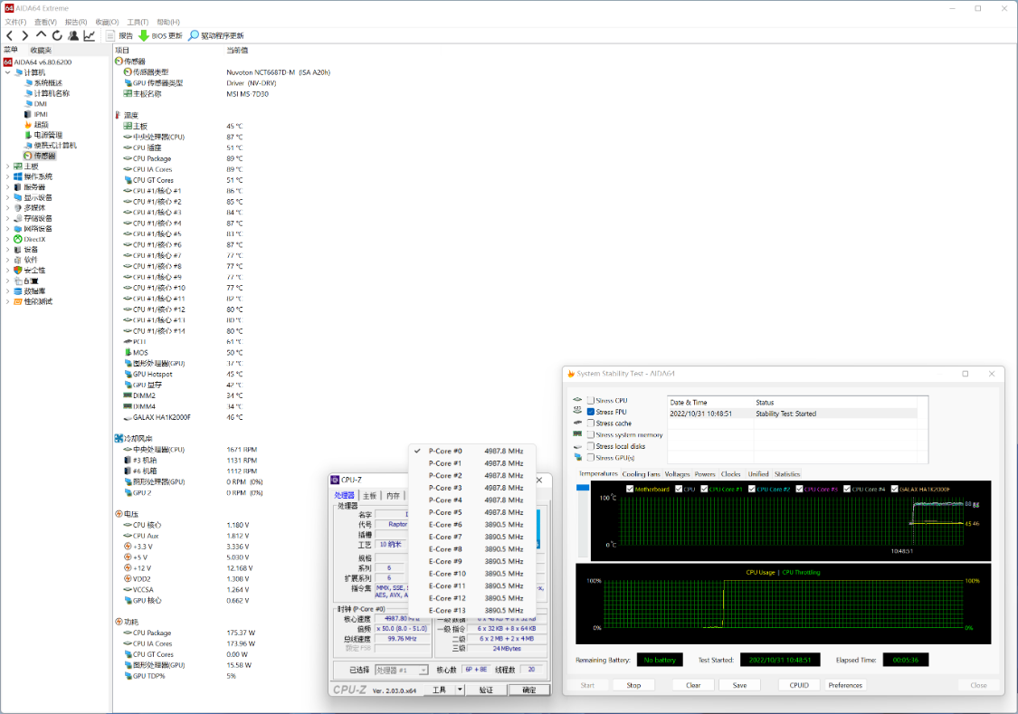Click the 报告 report toolbar button
1018x714 pixels.
tap(119, 35)
